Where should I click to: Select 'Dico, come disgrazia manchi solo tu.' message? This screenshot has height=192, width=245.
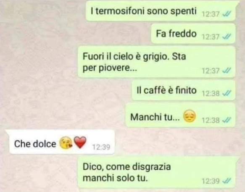pos(158,172)
